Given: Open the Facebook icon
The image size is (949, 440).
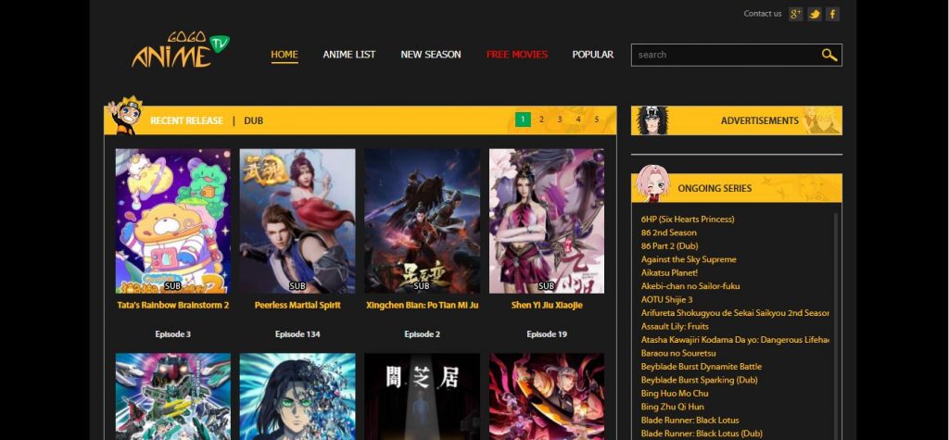Looking at the screenshot, I should pos(833,14).
